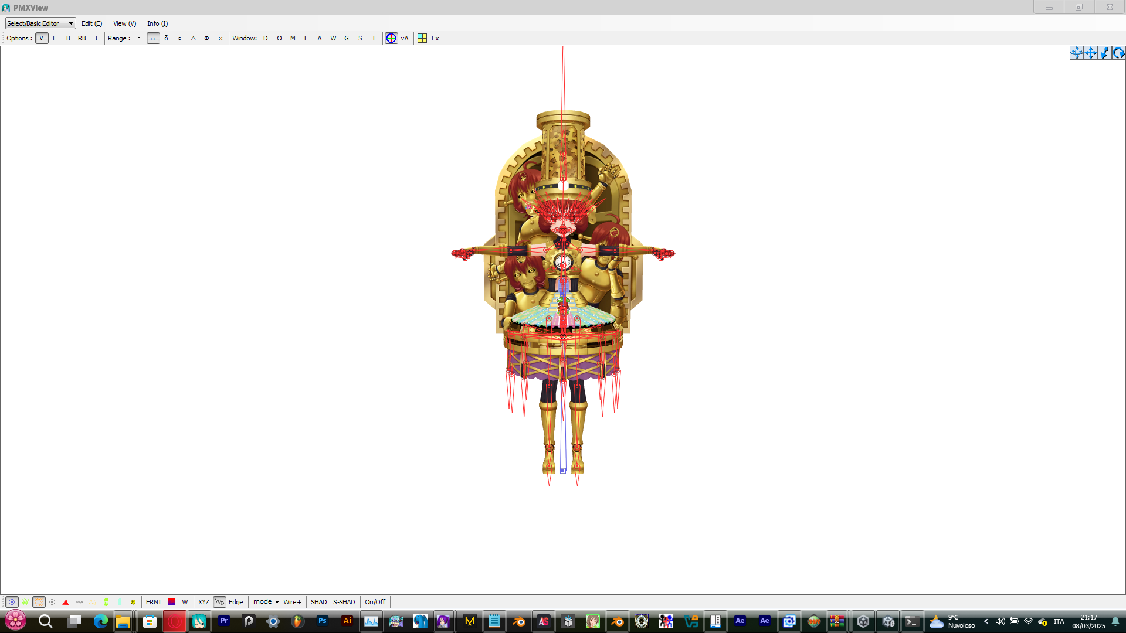Screen dimensions: 1126x633
Task: Click the move-view navigation icon
Action: [x=1077, y=53]
